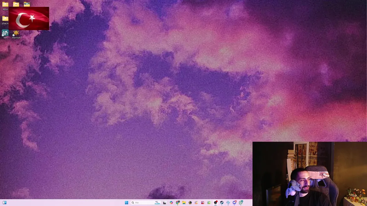The image size is (367, 206).
Task: Open the green tile app in taskbar
Action: 209,203
